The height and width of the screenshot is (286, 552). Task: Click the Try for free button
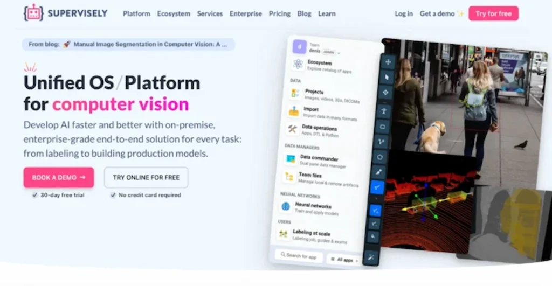[x=493, y=13]
